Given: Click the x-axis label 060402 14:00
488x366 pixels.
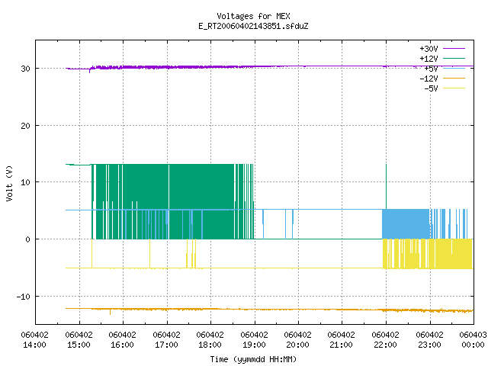Looking at the screenshot, I should pos(35,340).
